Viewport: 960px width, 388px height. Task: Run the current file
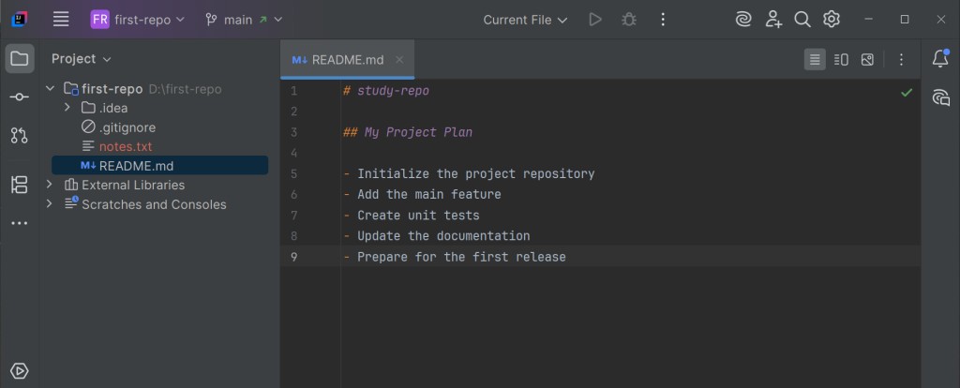click(594, 20)
